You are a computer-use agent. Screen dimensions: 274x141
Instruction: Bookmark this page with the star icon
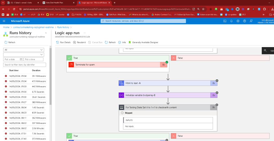pos(203,9)
